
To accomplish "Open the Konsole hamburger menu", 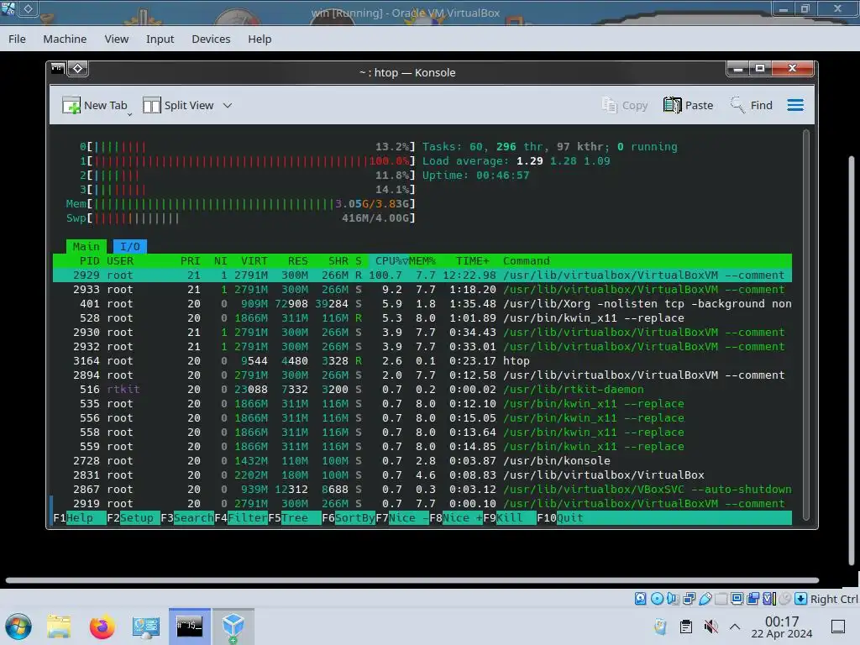I will (795, 105).
